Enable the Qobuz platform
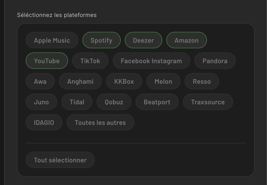 [x=114, y=102]
